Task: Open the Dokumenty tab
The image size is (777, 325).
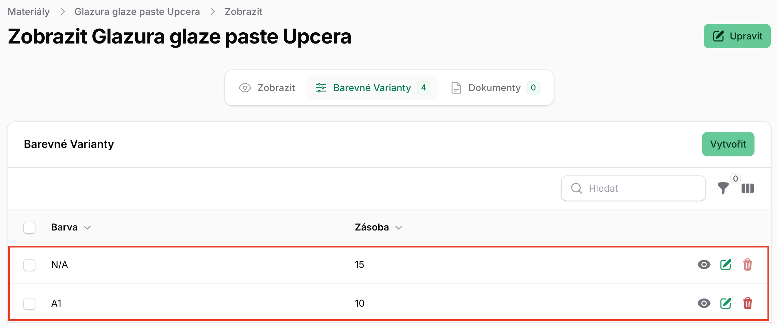Action: 495,88
